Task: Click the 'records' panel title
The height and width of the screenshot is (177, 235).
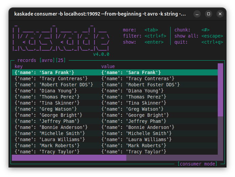Action: tap(27, 60)
